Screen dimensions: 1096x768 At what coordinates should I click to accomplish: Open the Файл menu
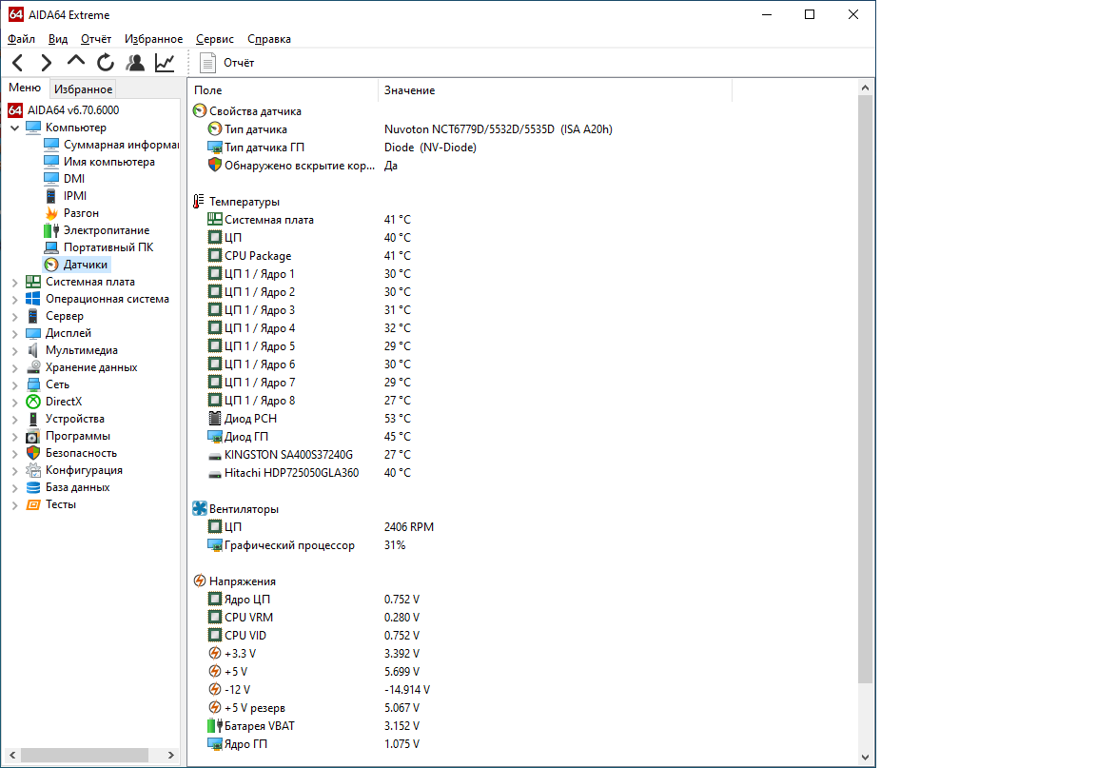click(21, 39)
